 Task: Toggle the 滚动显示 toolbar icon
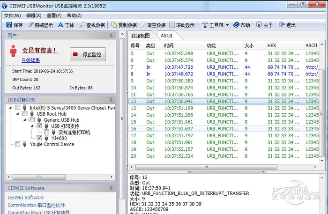[172, 25]
